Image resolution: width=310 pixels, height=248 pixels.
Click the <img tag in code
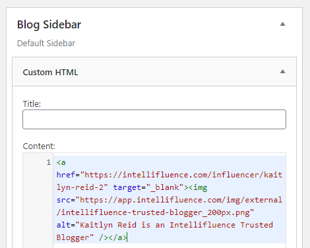pyautogui.click(x=198, y=188)
